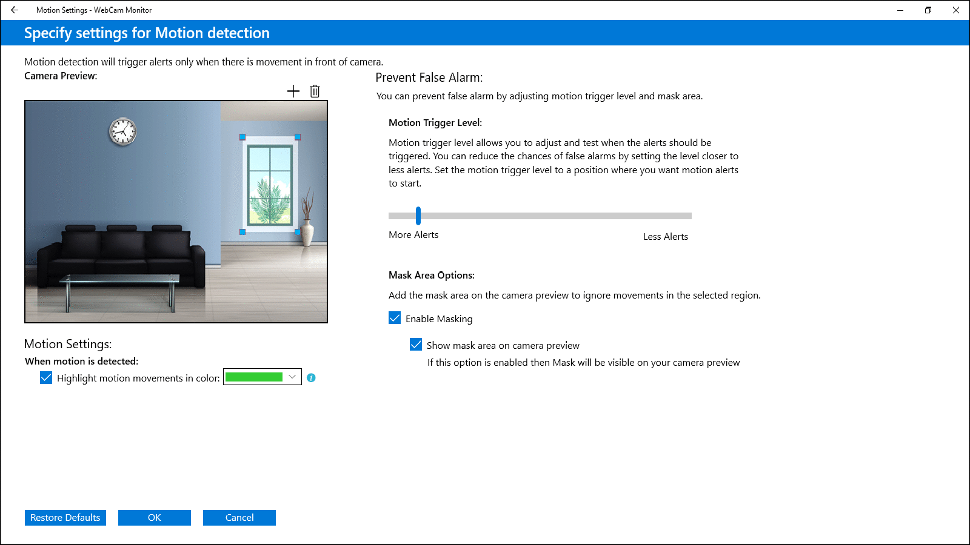Viewport: 970px width, 545px height.
Task: Restore down the WebCam Monitor window
Action: (928, 10)
